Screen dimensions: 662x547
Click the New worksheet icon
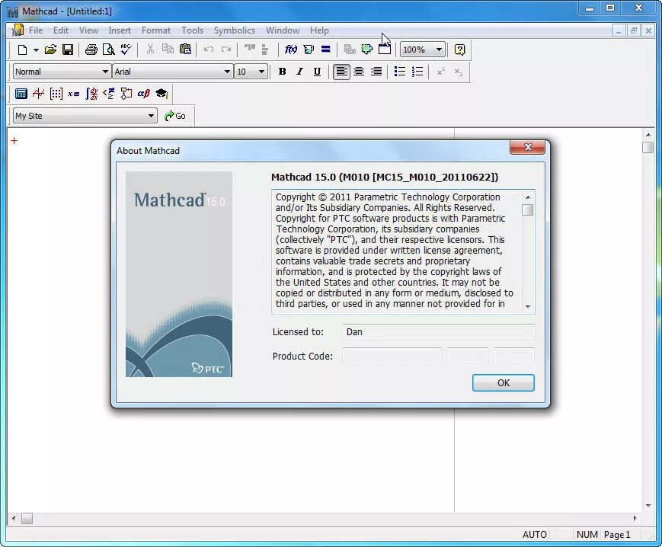pyautogui.click(x=22, y=50)
